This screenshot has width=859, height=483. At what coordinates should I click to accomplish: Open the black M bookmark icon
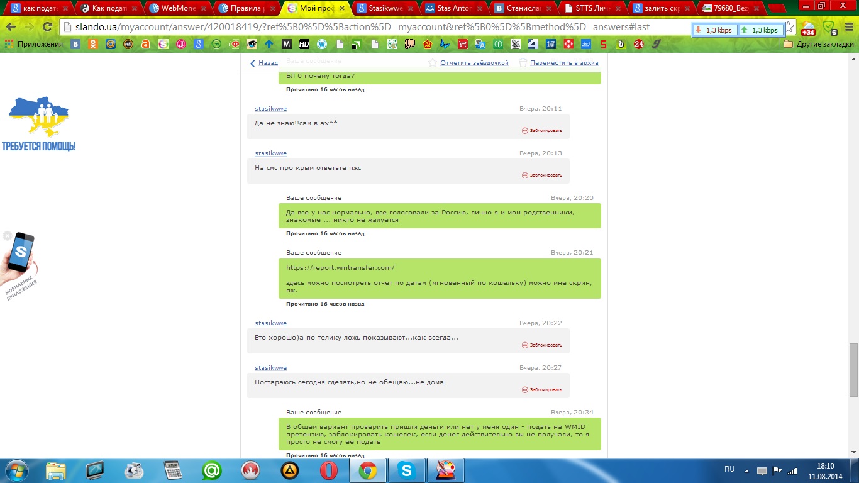click(x=287, y=45)
